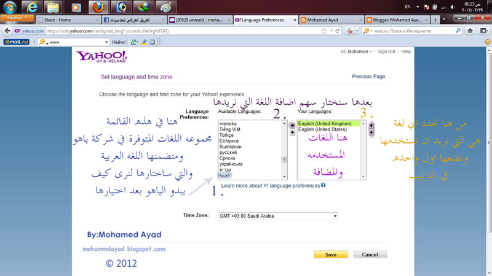This screenshot has width=492, height=276.
Task: Select Türkçe in Available Languages
Action: point(226,135)
